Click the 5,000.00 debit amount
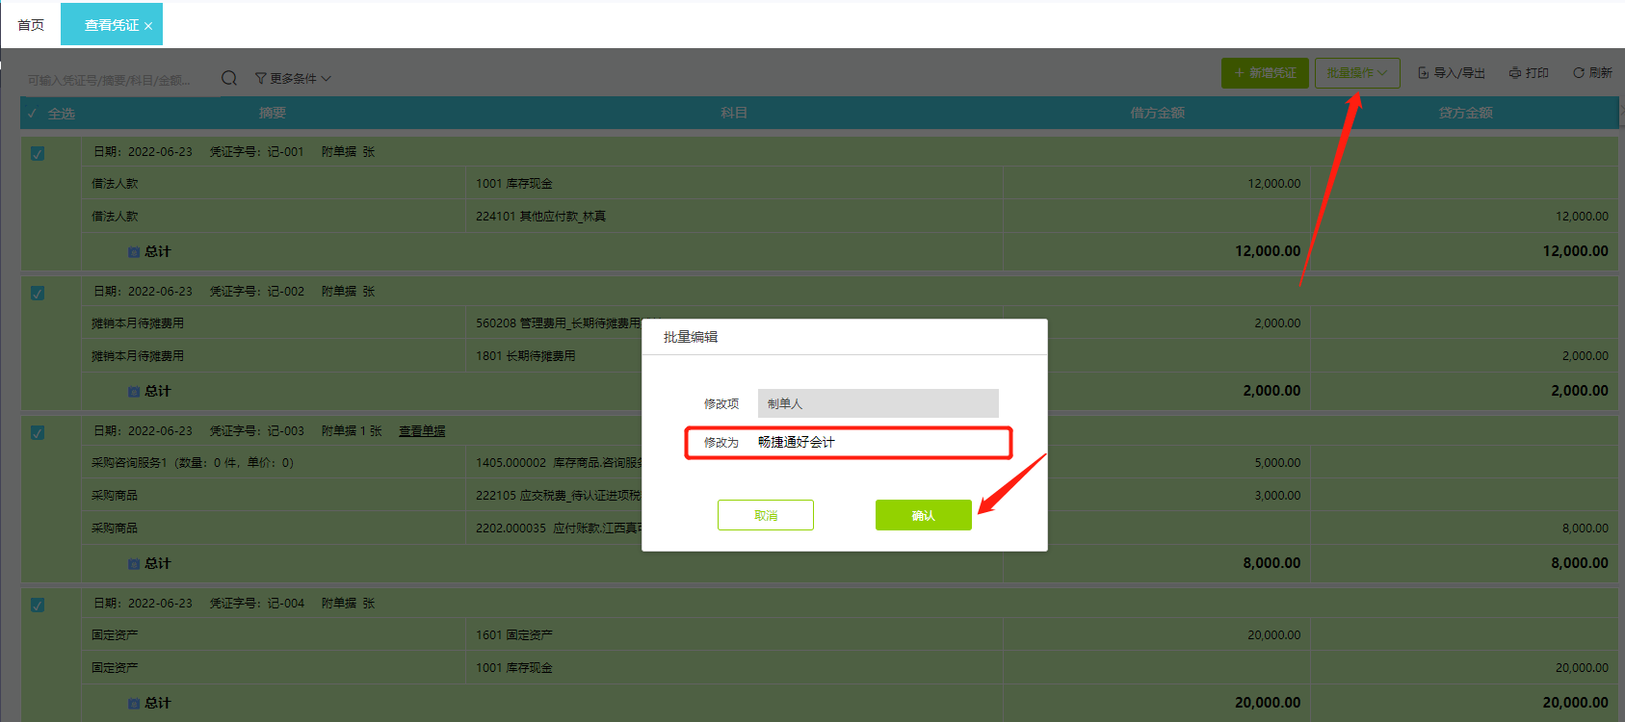 coord(1277,463)
